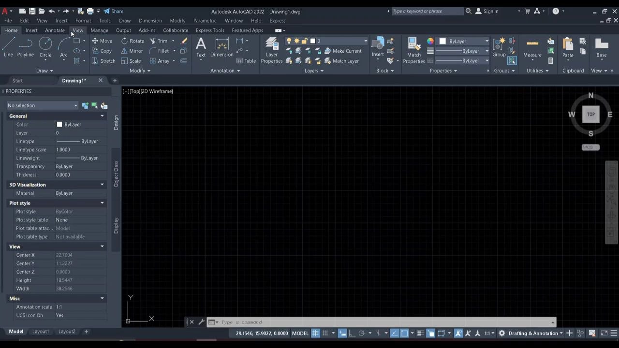
Task: Switch to the Start file tab
Action: coord(17,81)
